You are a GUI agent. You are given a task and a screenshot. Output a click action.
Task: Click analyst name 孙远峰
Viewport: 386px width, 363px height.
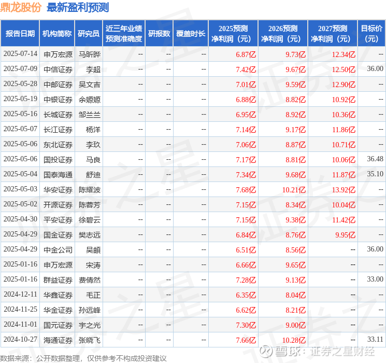(90, 310)
